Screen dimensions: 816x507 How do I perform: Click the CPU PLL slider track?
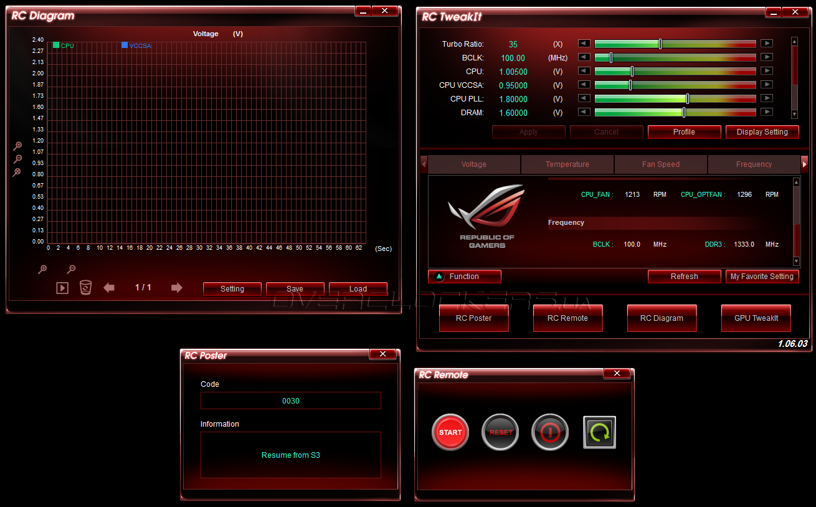click(x=675, y=98)
